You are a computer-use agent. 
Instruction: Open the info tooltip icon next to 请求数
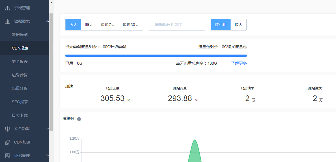click(x=79, y=119)
